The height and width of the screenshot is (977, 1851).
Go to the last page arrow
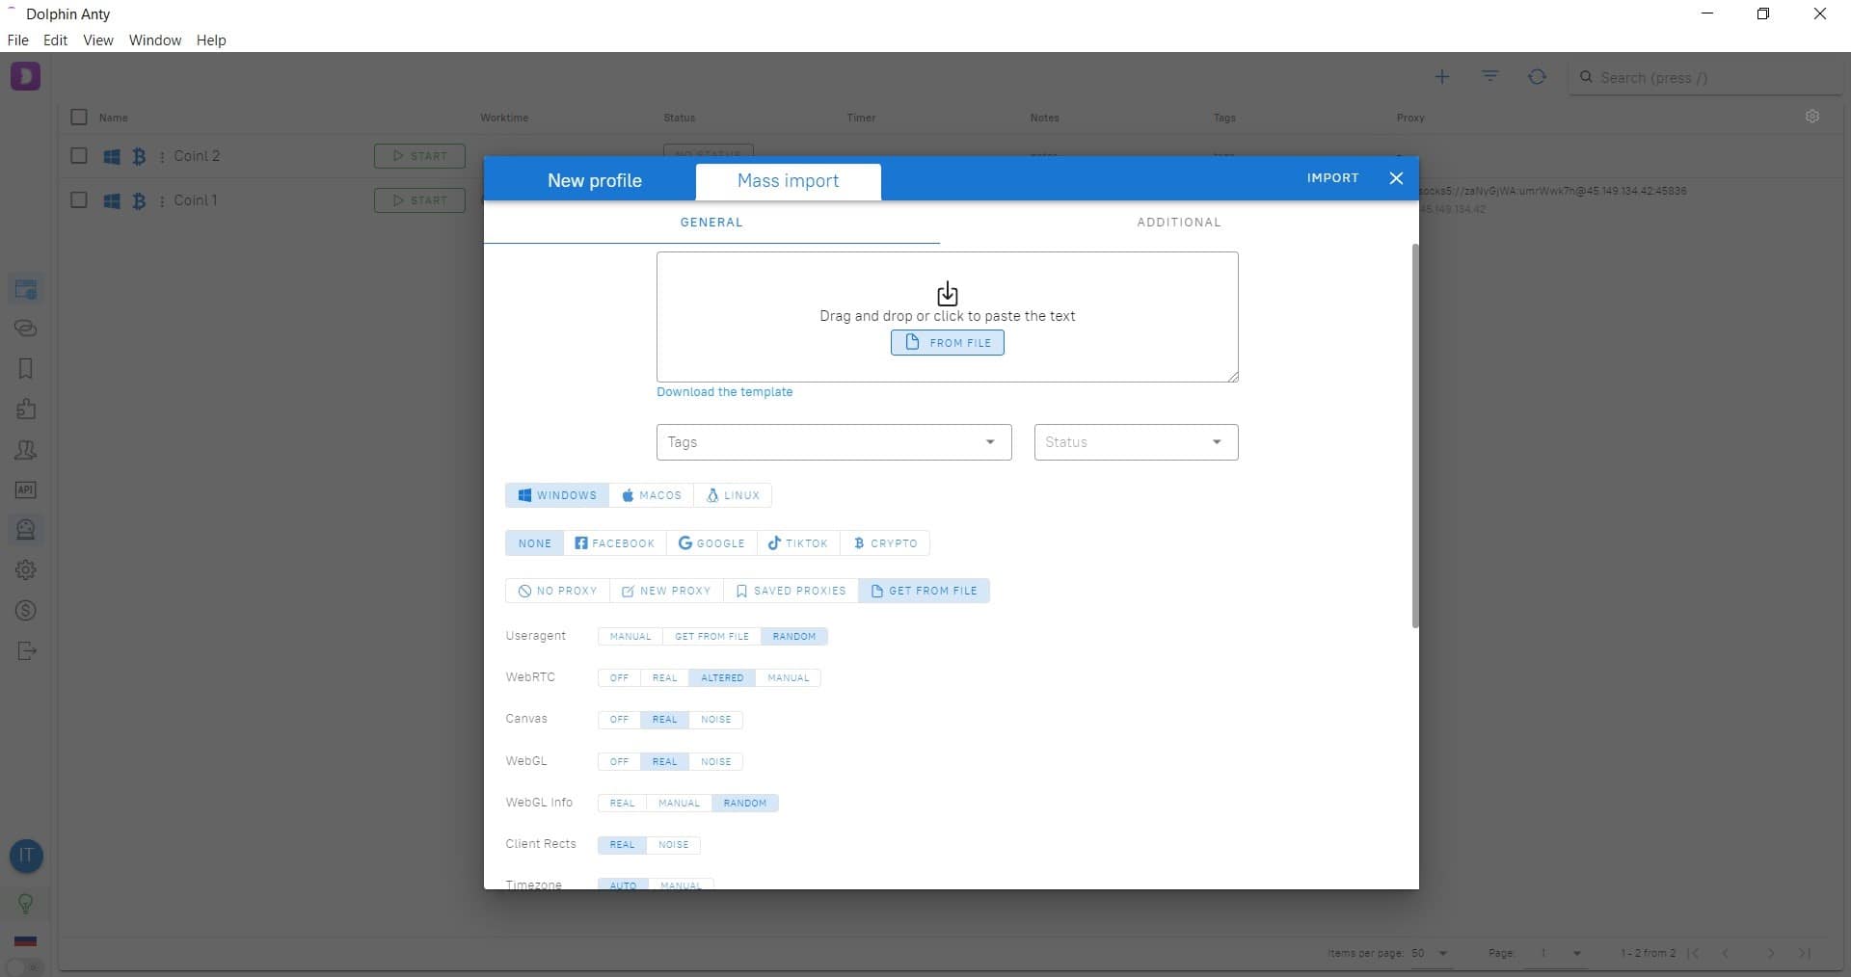tap(1805, 953)
